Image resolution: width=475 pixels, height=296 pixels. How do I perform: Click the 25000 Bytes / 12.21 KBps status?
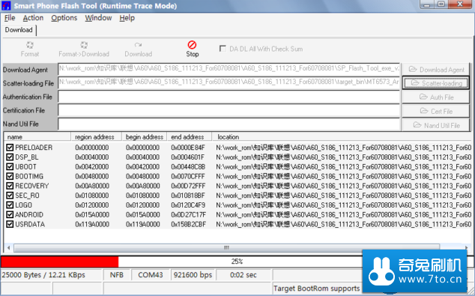tap(43, 275)
